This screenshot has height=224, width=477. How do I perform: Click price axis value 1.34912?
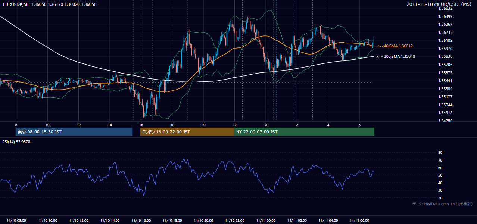pos(446,113)
